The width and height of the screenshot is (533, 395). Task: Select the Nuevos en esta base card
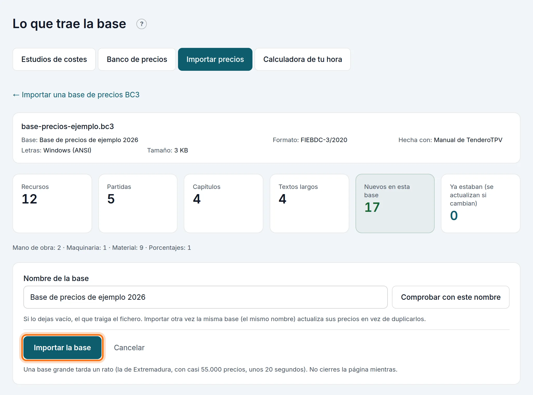[x=395, y=203]
